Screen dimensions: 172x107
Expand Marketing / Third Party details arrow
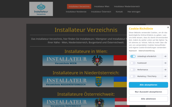(x=165, y=76)
